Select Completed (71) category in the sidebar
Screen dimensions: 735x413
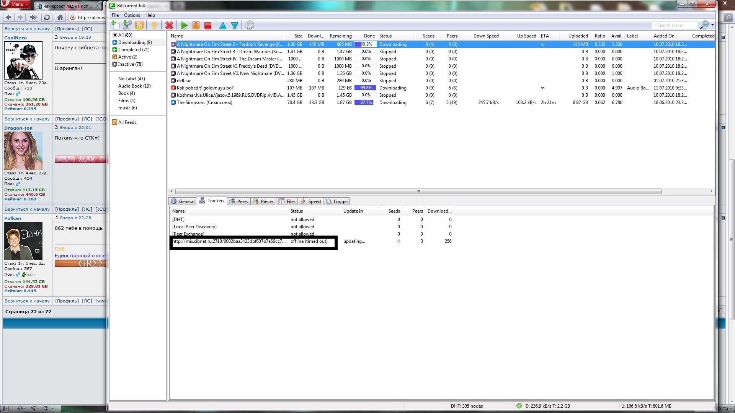[x=133, y=50]
